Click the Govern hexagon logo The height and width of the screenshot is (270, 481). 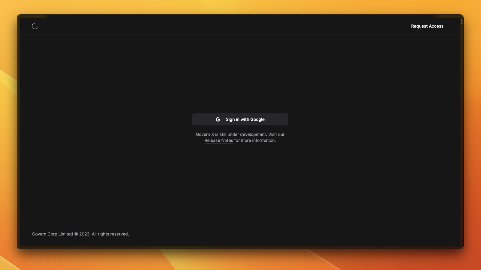tap(35, 26)
